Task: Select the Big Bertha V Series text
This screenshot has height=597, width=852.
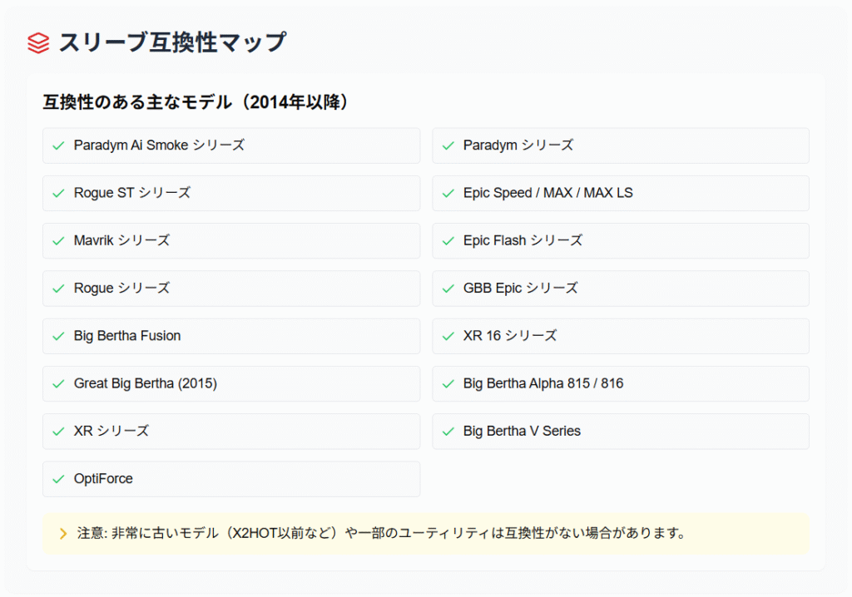Action: pyautogui.click(x=522, y=431)
